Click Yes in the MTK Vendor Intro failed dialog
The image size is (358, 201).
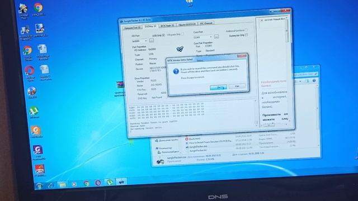[x=218, y=87]
